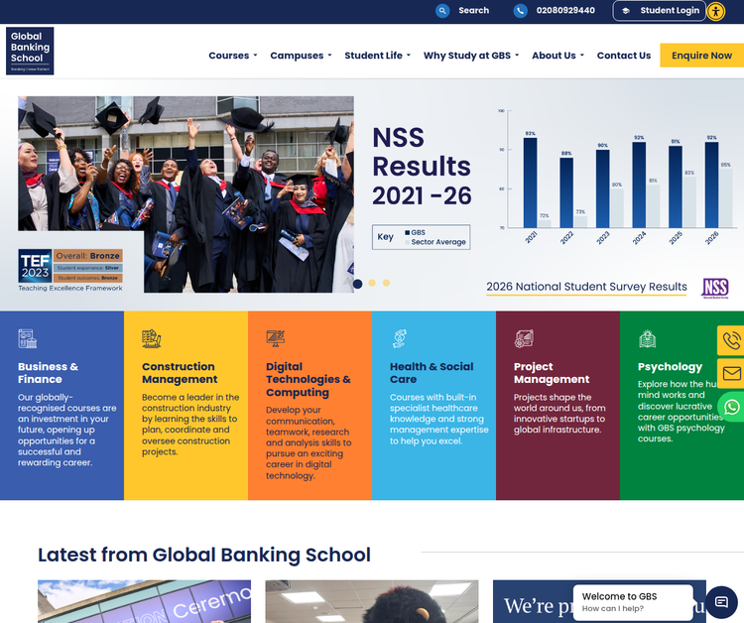Click the NSS purple logo
744x623 pixels.
715,288
